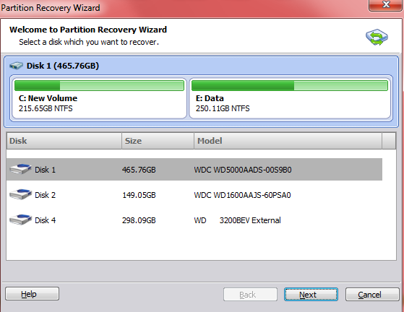Choose the 3200BEV External disk row
404x312 pixels.
(x=194, y=220)
